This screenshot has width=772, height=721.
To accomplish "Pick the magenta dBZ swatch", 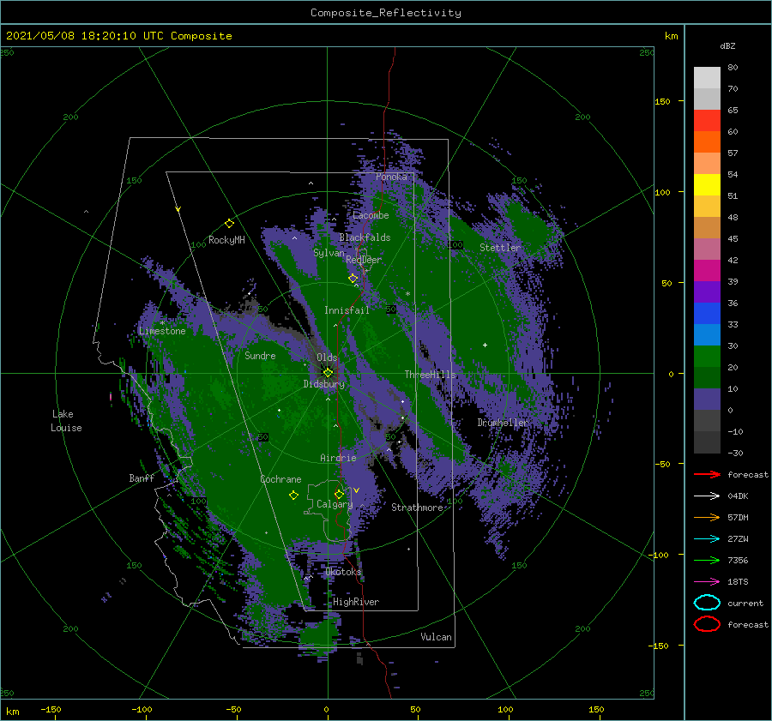I will (x=707, y=271).
